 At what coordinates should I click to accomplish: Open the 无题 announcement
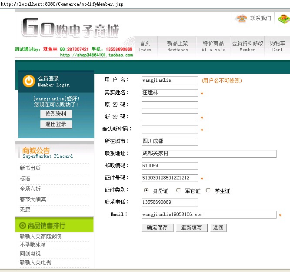point(25,210)
